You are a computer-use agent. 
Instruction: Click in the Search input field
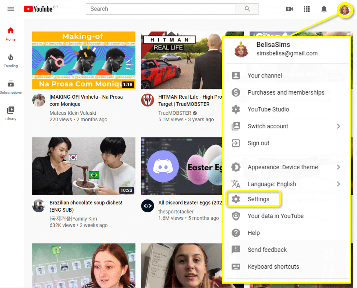point(161,9)
